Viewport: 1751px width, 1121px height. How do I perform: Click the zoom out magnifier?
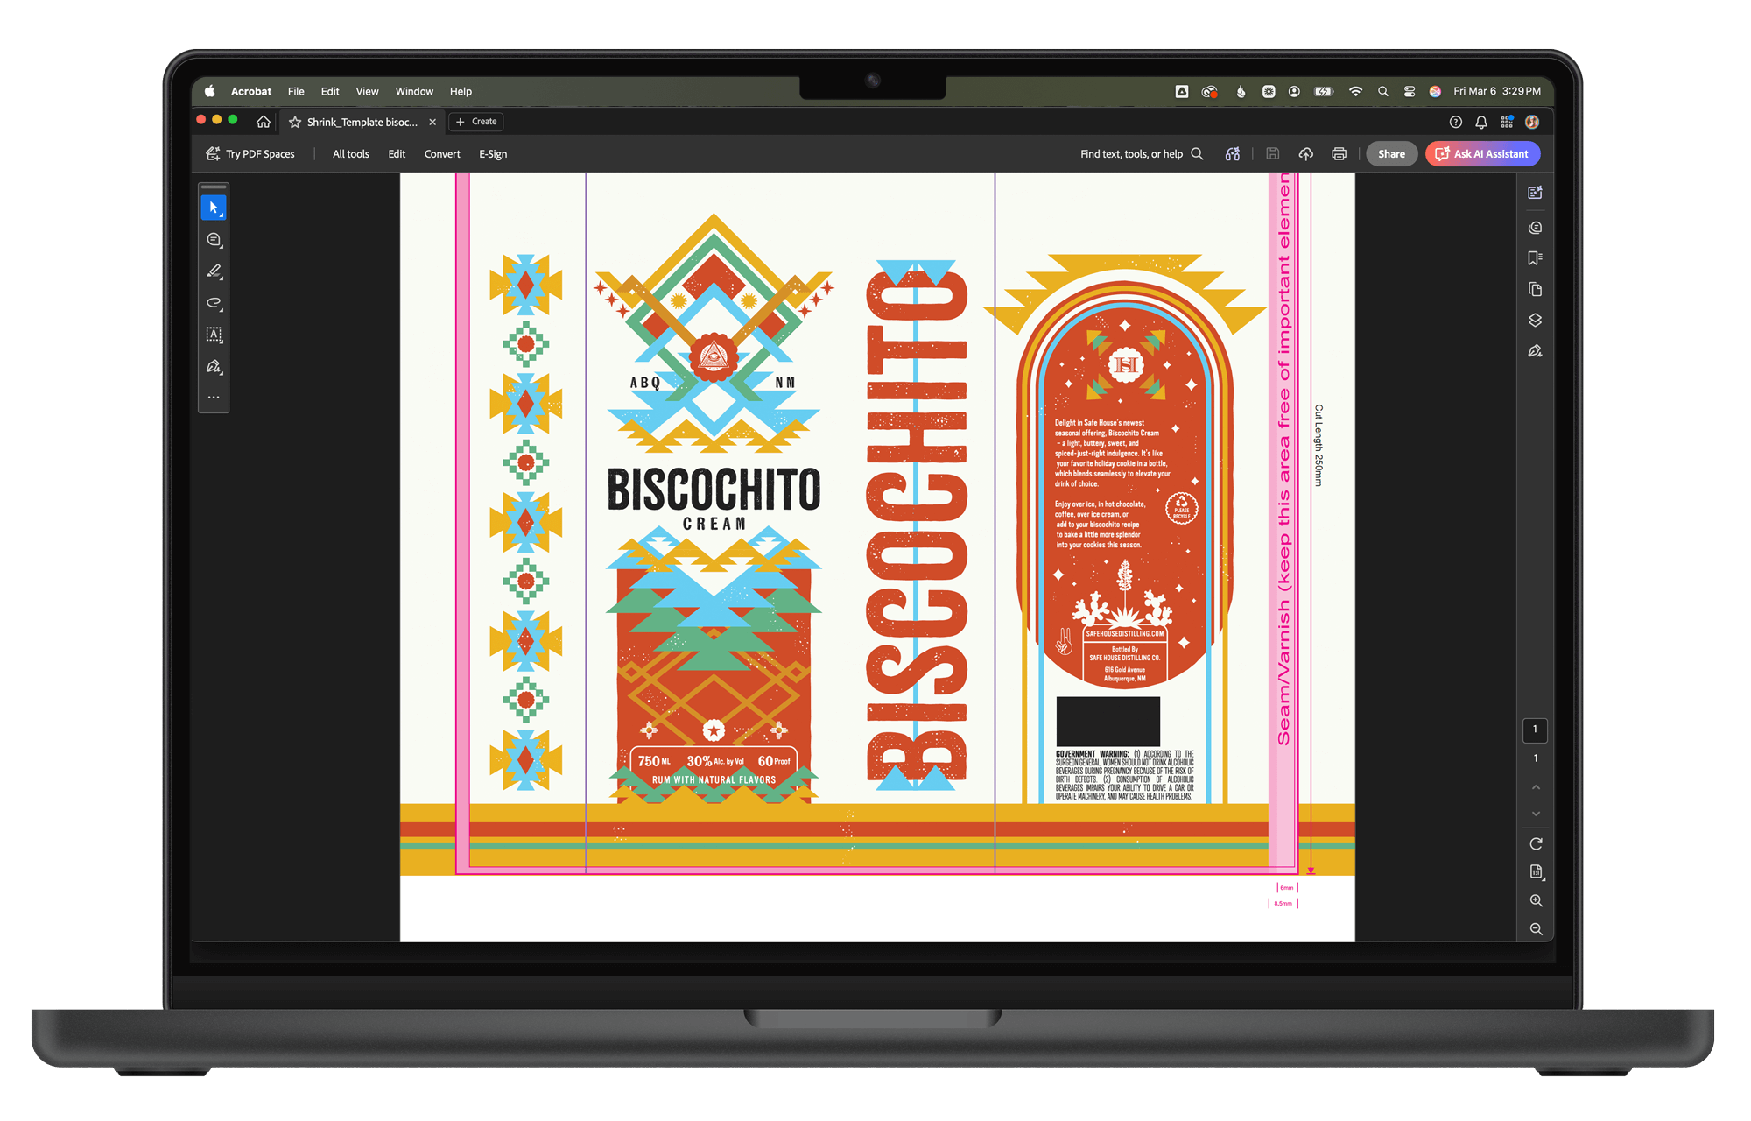(x=1536, y=929)
